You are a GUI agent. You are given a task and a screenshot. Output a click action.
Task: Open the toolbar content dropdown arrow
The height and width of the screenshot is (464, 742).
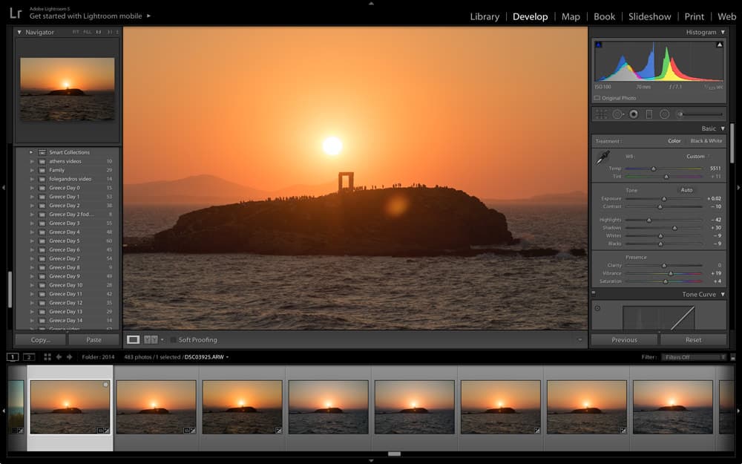tap(580, 339)
